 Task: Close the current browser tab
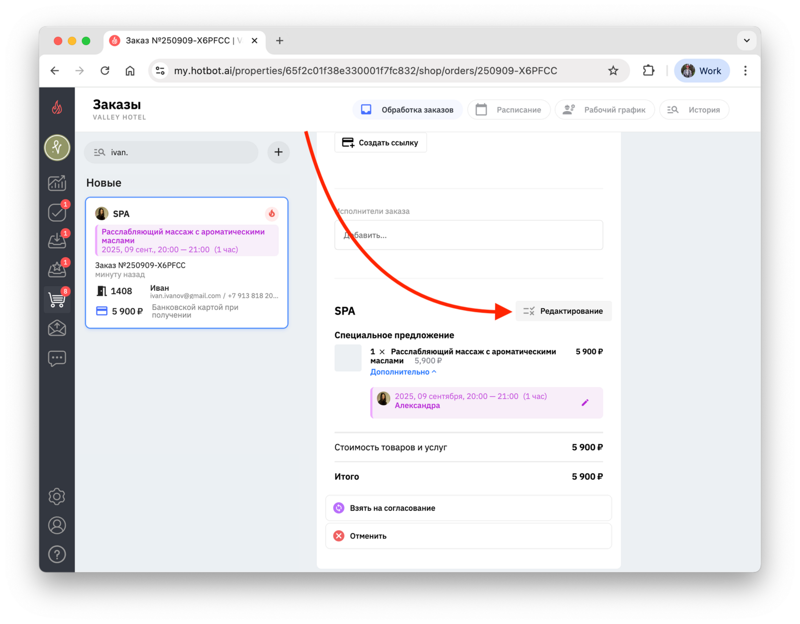255,41
